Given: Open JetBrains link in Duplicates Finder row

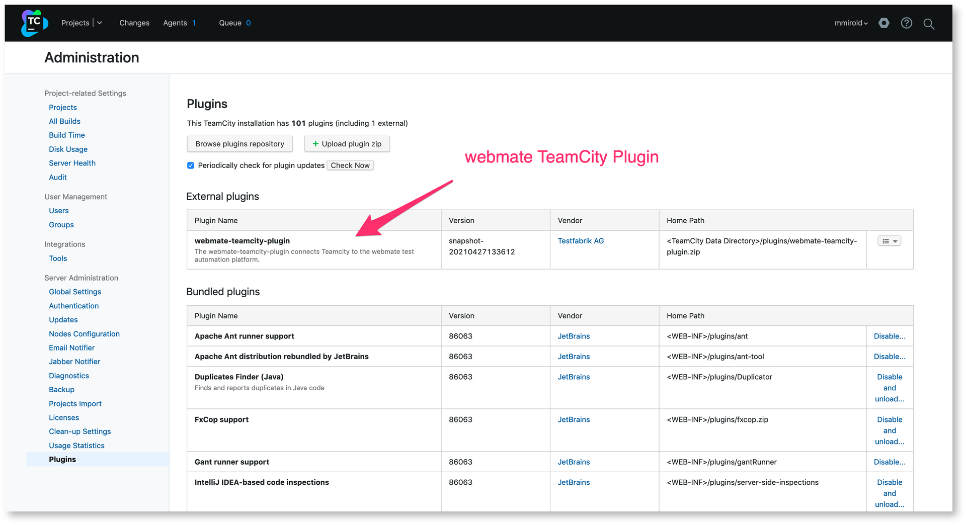Looking at the screenshot, I should (x=574, y=377).
